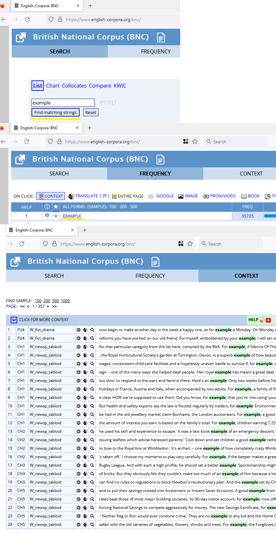Click the IMAGE search icon
This screenshot has width=276, height=534.
click(x=181, y=196)
